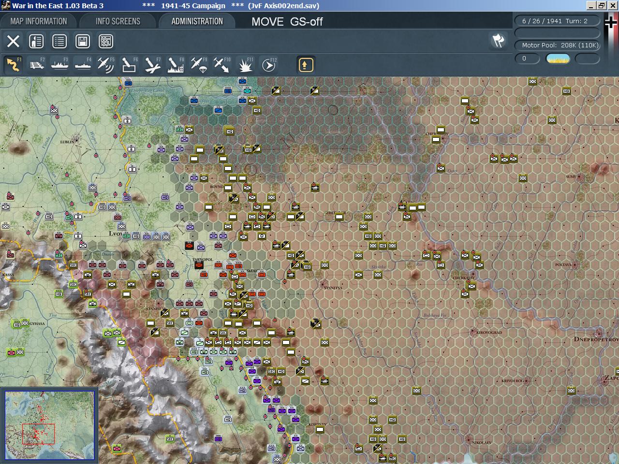619x464 pixels.
Task: Click the Kishinev city label
Action: pos(317,424)
